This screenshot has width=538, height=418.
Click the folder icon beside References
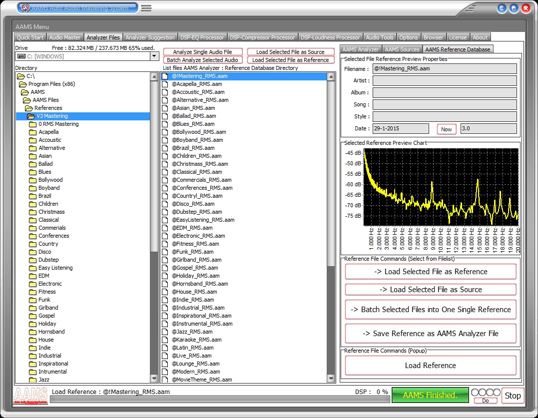(x=29, y=108)
